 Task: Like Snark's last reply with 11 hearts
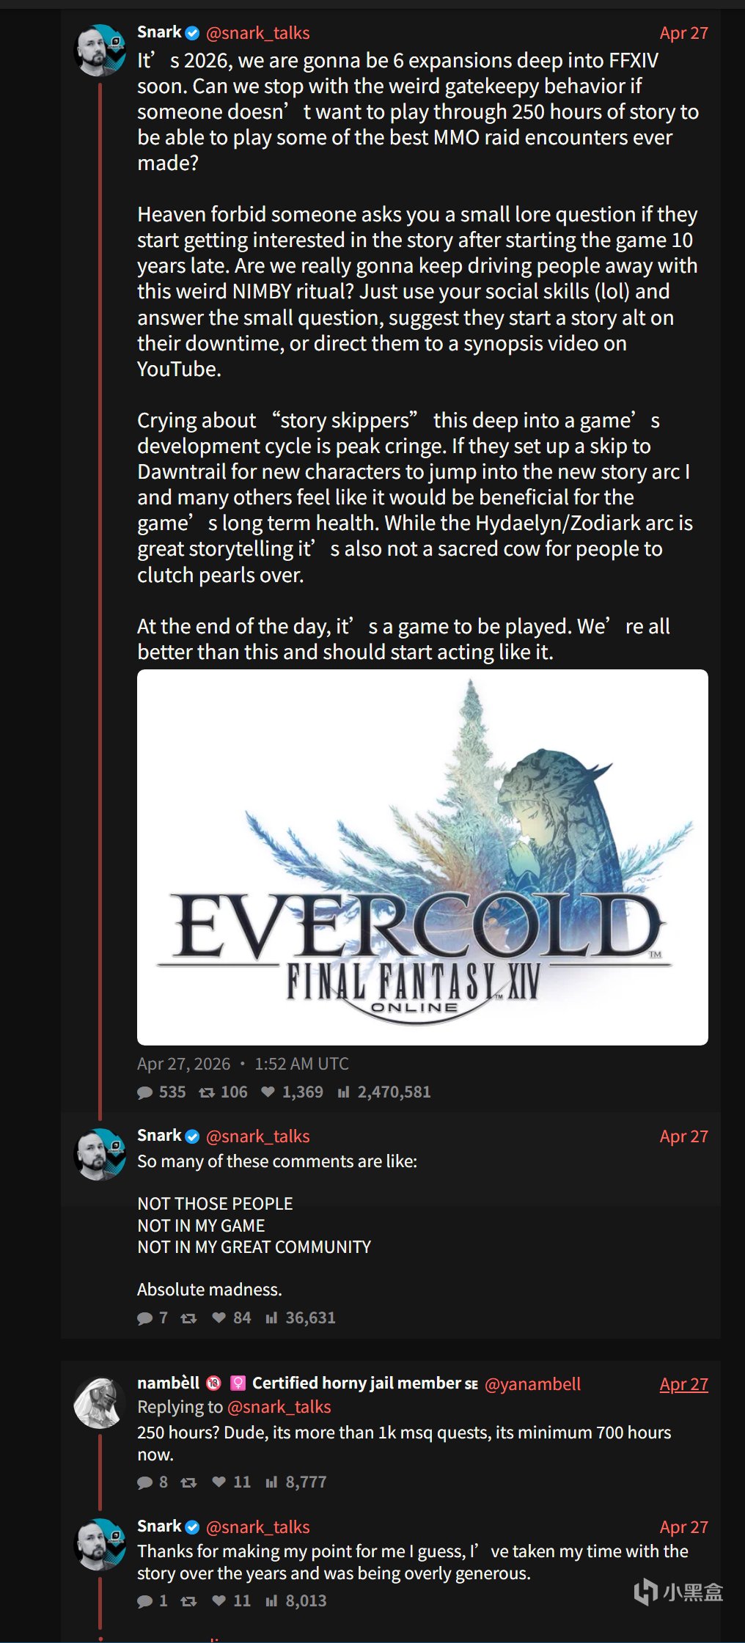pos(219,1601)
